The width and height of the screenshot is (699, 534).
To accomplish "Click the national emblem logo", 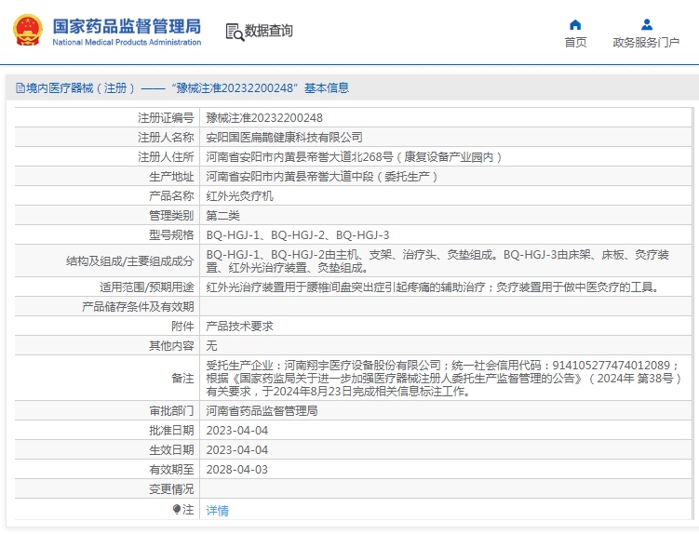I will [x=28, y=31].
